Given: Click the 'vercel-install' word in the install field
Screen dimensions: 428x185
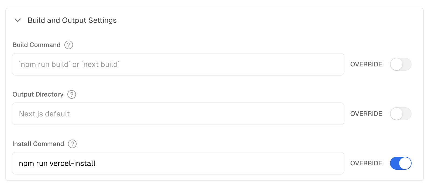Looking at the screenshot, I should (73, 163).
